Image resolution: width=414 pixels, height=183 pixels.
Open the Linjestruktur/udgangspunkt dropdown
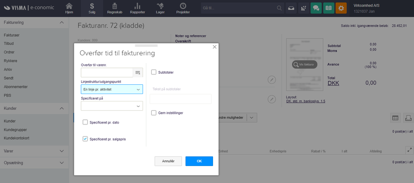(x=112, y=89)
